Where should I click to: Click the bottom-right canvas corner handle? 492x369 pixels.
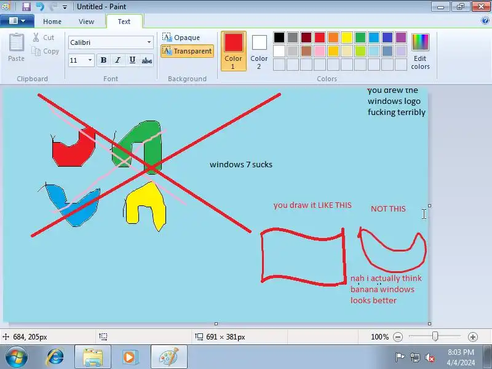click(x=429, y=323)
